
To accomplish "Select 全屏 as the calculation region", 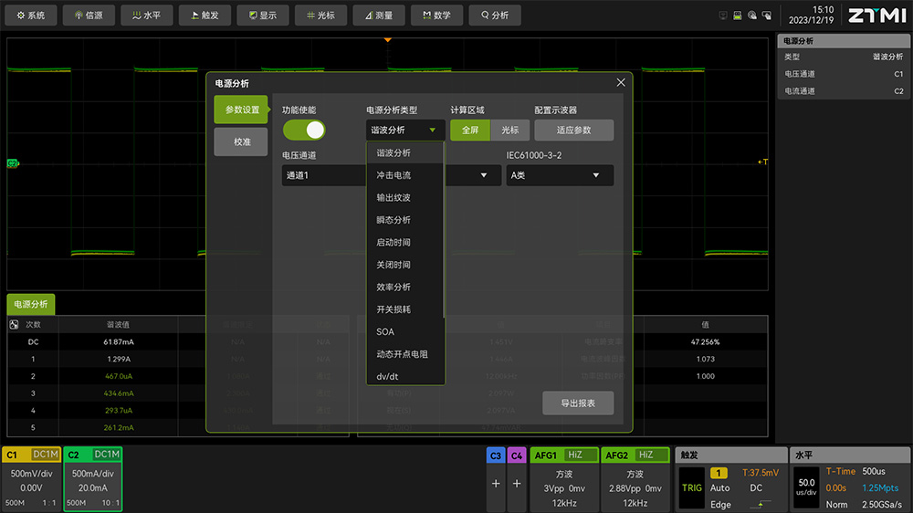I will [x=470, y=130].
